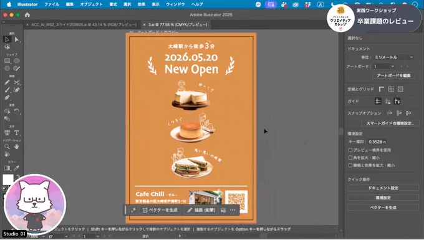Select the Ellipse shape tool

pyautogui.click(x=17, y=61)
